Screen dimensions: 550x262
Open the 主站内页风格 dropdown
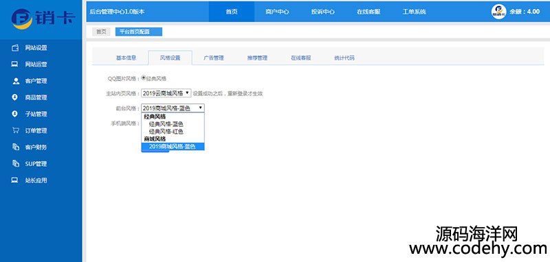click(x=166, y=93)
